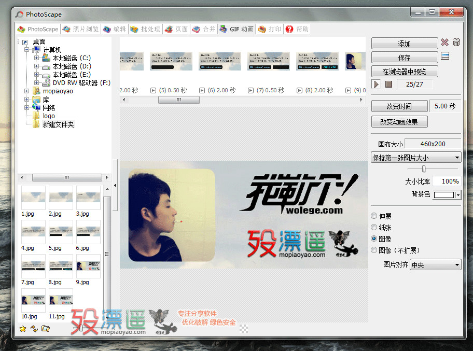Screen dimensions: 473x351
Task: Select frame (6) in the frame strip
Action: pos(219,61)
